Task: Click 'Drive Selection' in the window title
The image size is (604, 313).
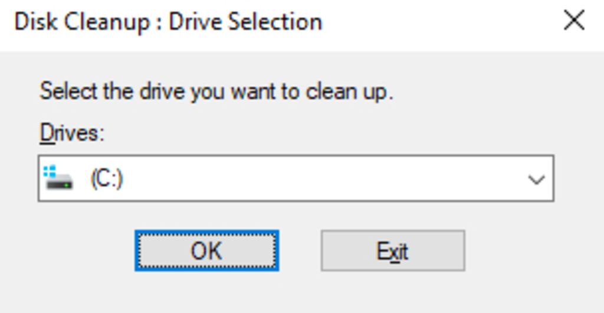Action: click(x=245, y=22)
